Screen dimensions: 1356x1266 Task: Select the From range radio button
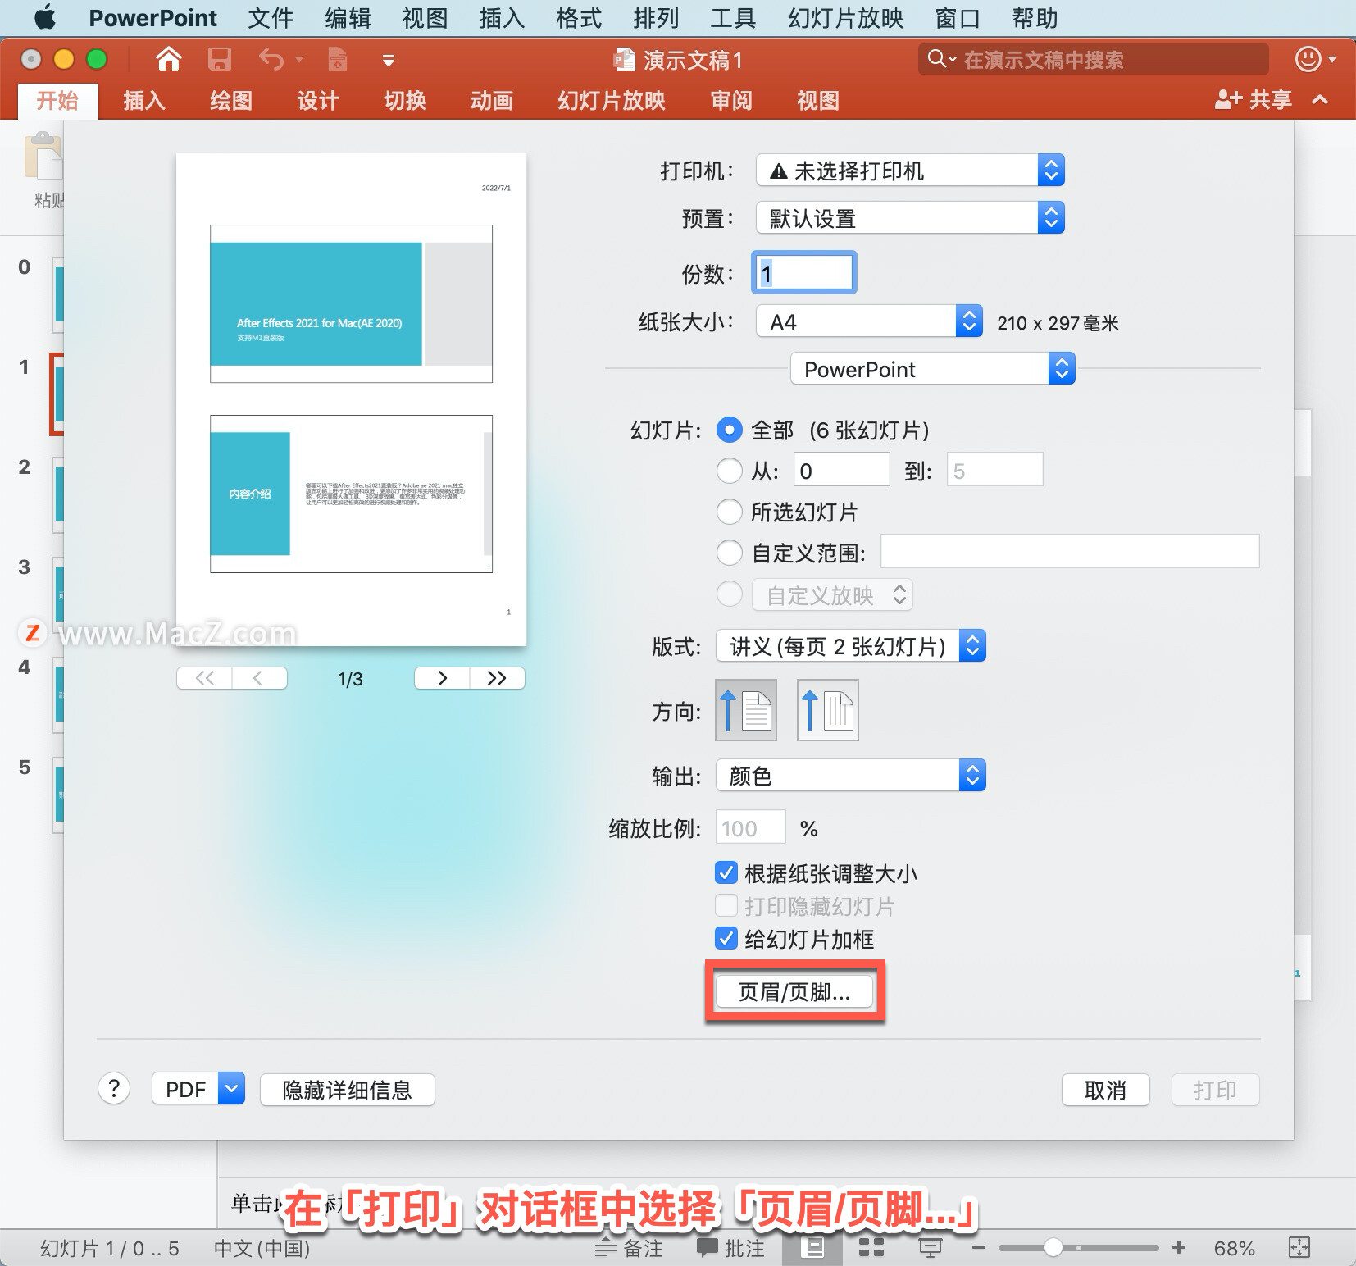coord(730,471)
